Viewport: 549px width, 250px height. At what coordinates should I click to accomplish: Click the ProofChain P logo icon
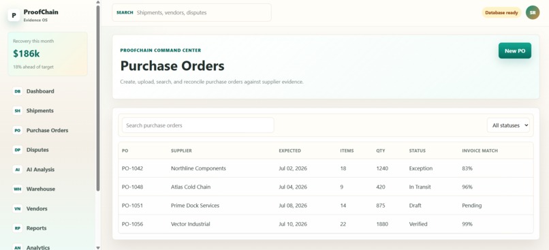tap(14, 16)
